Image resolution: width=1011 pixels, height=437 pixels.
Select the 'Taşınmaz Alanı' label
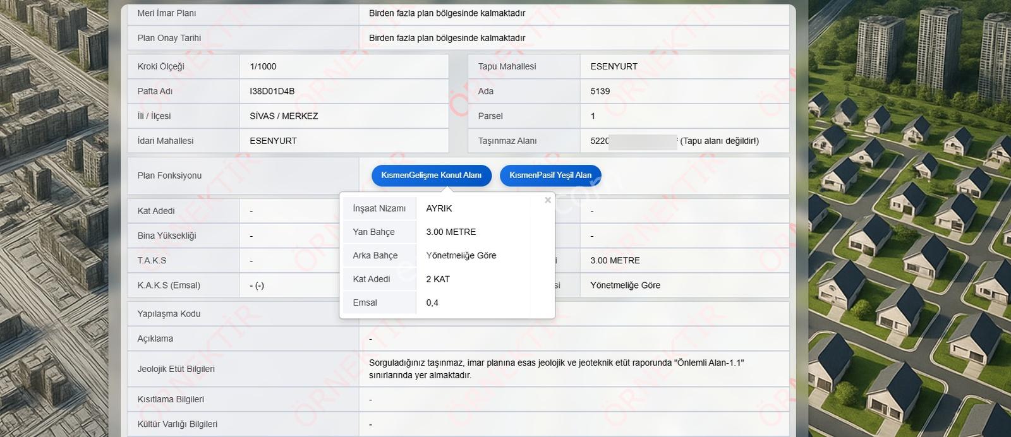click(x=507, y=141)
